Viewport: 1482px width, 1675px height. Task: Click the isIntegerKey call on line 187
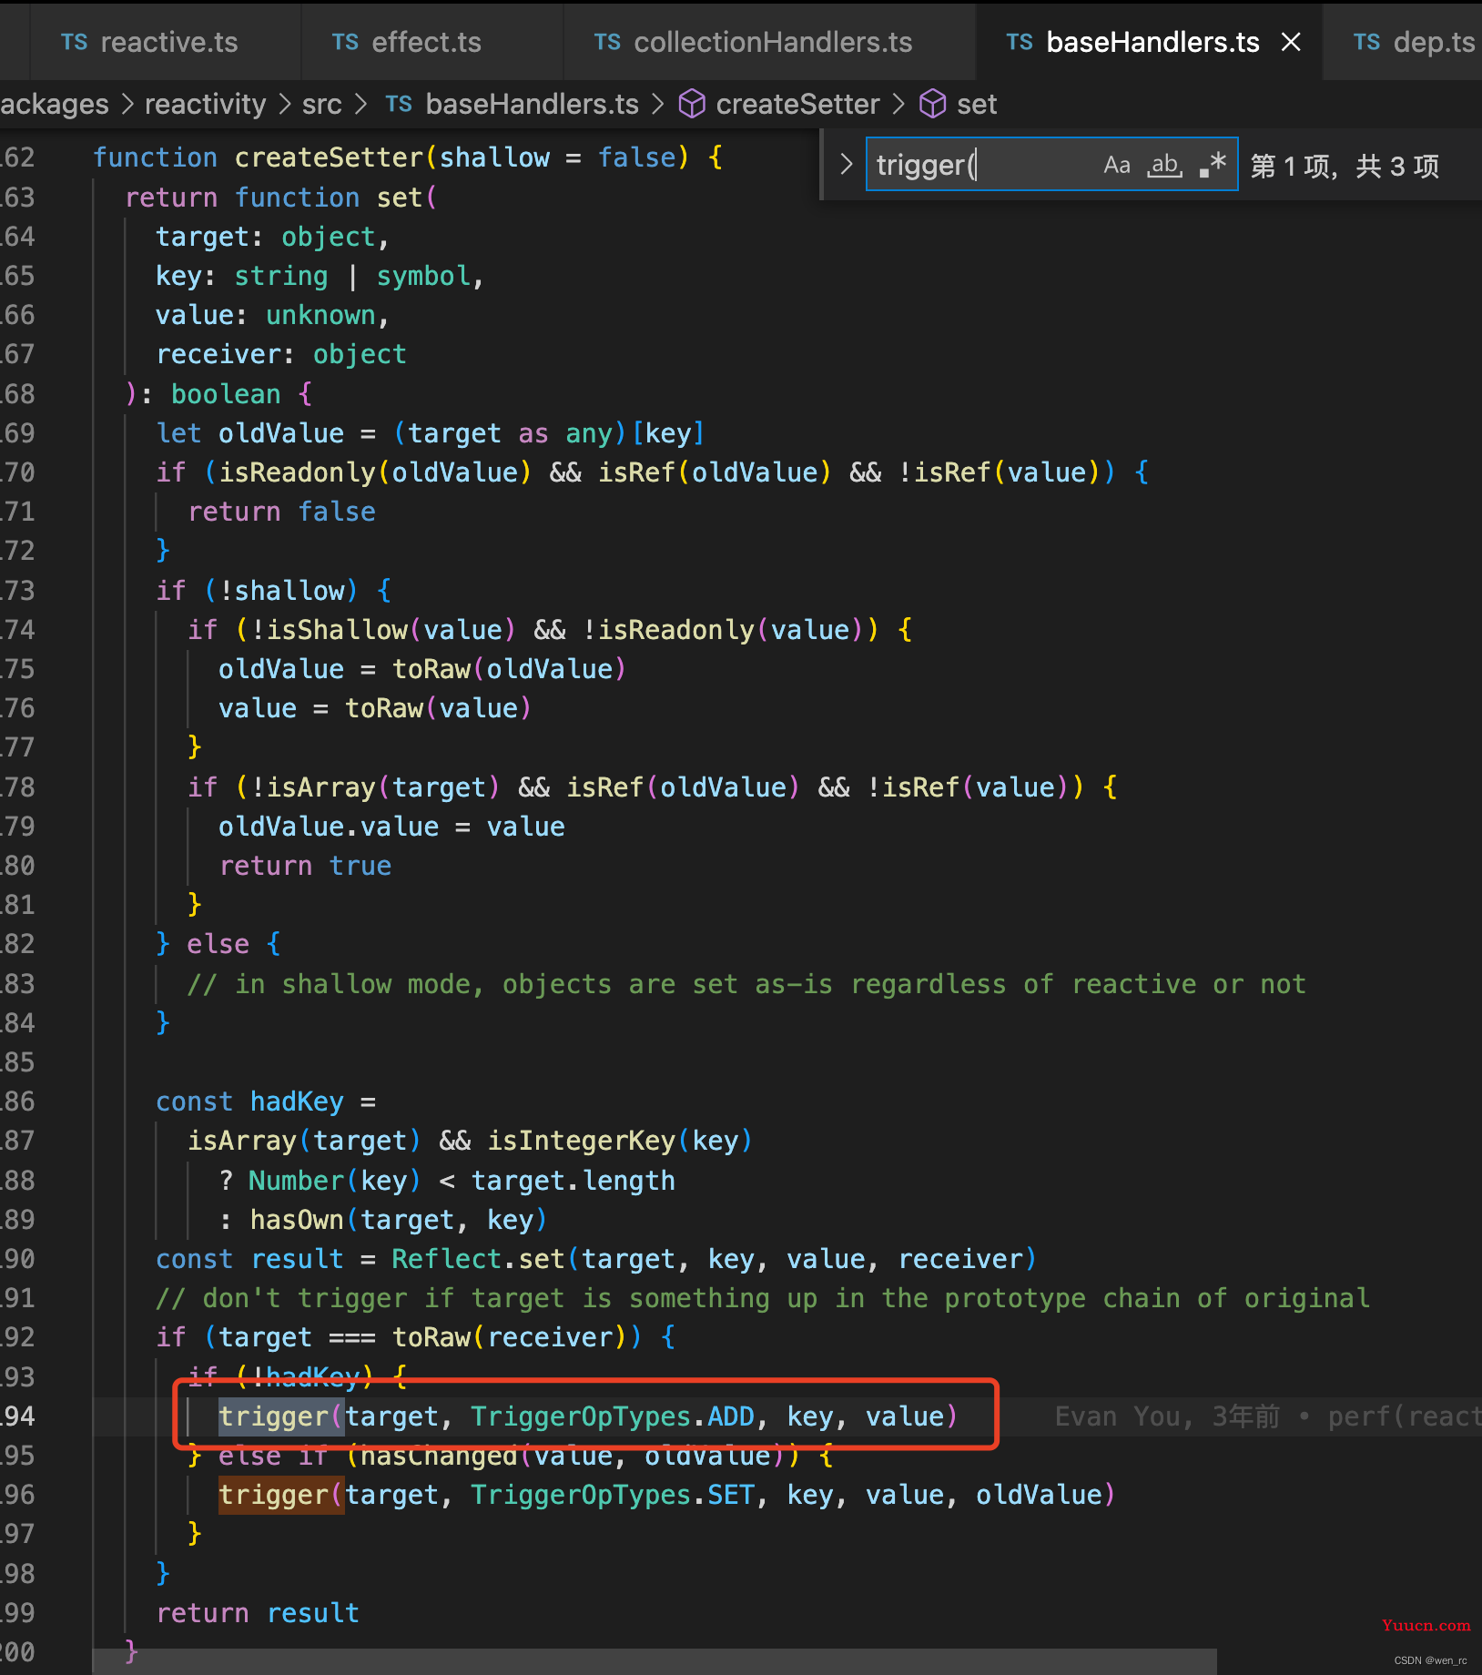coord(620,1140)
